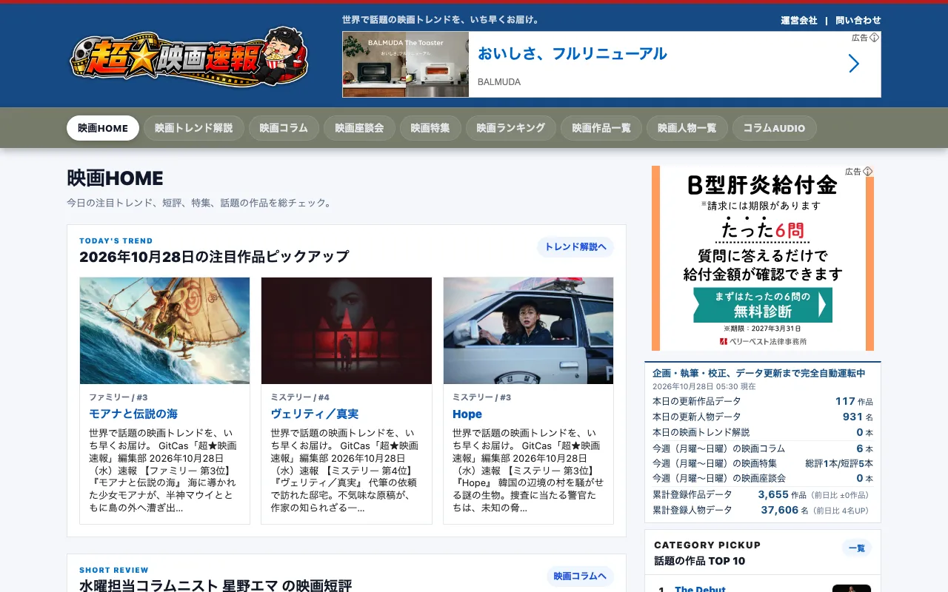Click the 累計登録作品データ value 3,655

(773, 494)
